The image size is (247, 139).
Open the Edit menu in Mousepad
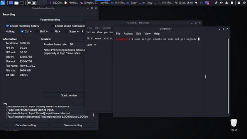click(x=97, y=28)
